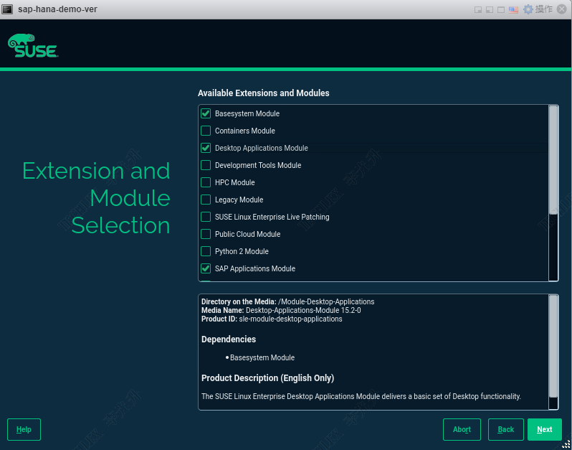Image resolution: width=572 pixels, height=450 pixels.
Task: Uncheck the SAP Applications Module checkbox
Action: [206, 268]
